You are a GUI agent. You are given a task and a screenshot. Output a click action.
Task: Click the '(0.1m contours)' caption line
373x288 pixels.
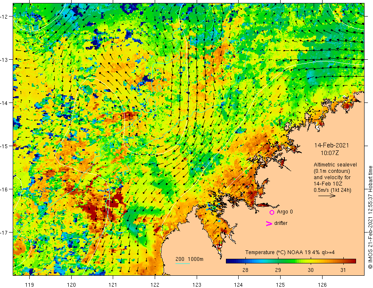click(x=332, y=171)
